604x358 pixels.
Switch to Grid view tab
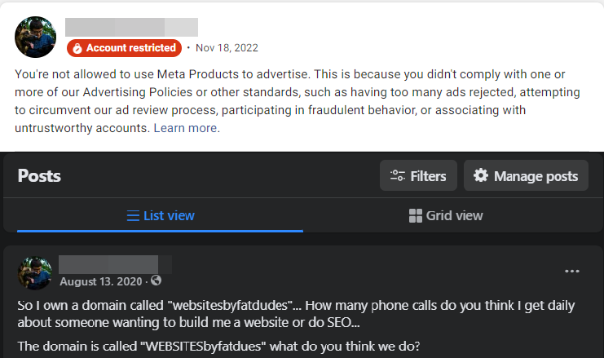click(x=446, y=216)
